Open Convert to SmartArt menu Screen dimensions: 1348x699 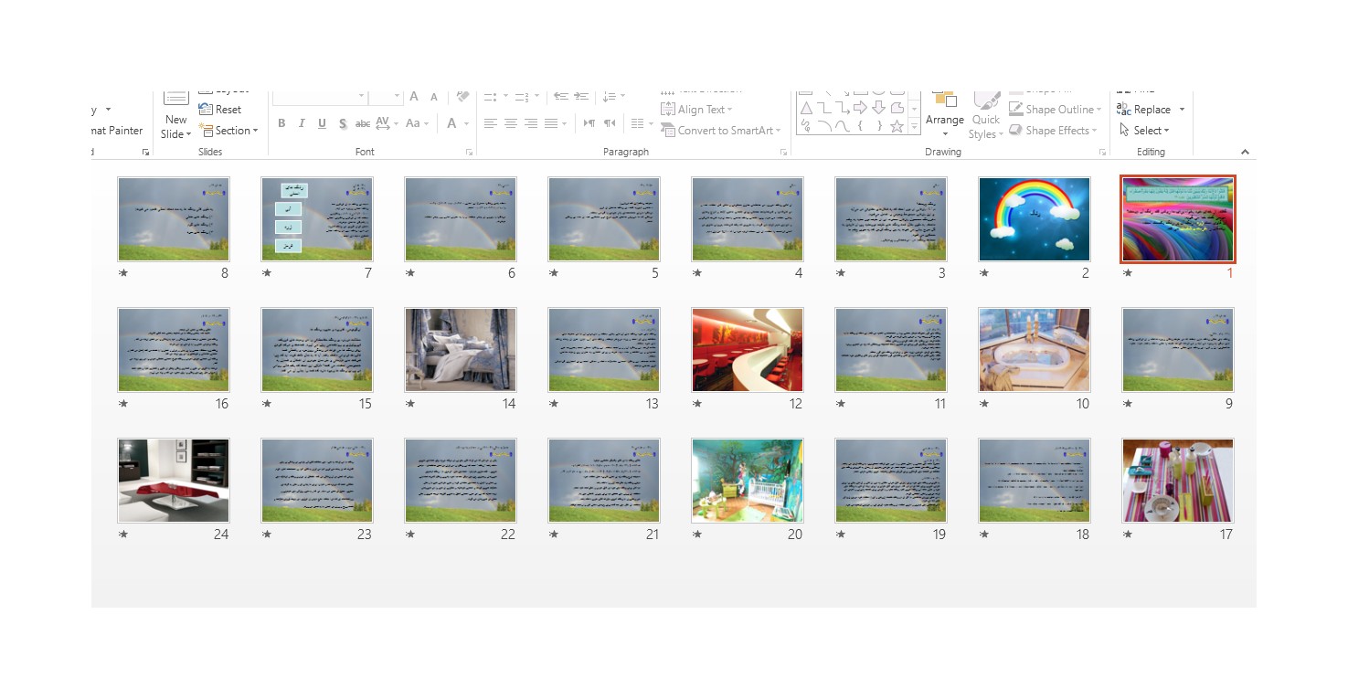(x=721, y=131)
